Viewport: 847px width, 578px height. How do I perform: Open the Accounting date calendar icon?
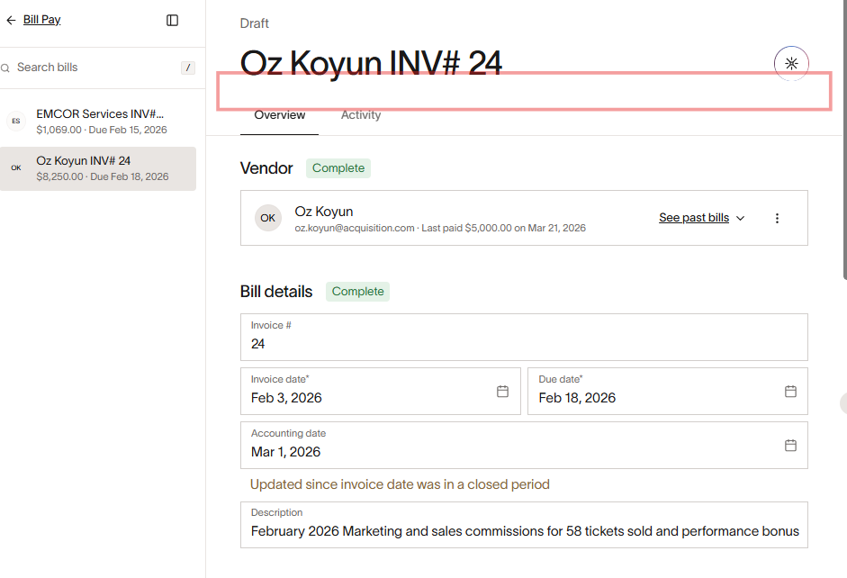tap(790, 445)
